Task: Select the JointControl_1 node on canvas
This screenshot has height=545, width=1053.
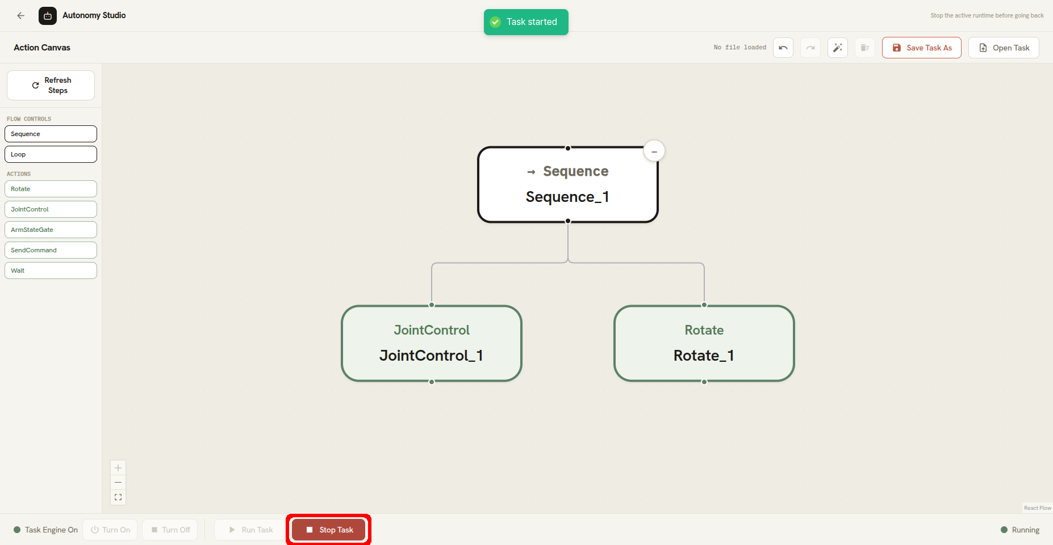Action: pos(432,344)
